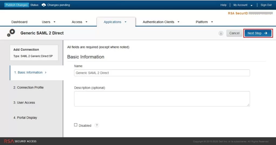This screenshot has width=276, height=145.
Task: Click the Add Connection heading
Action: click(x=26, y=50)
